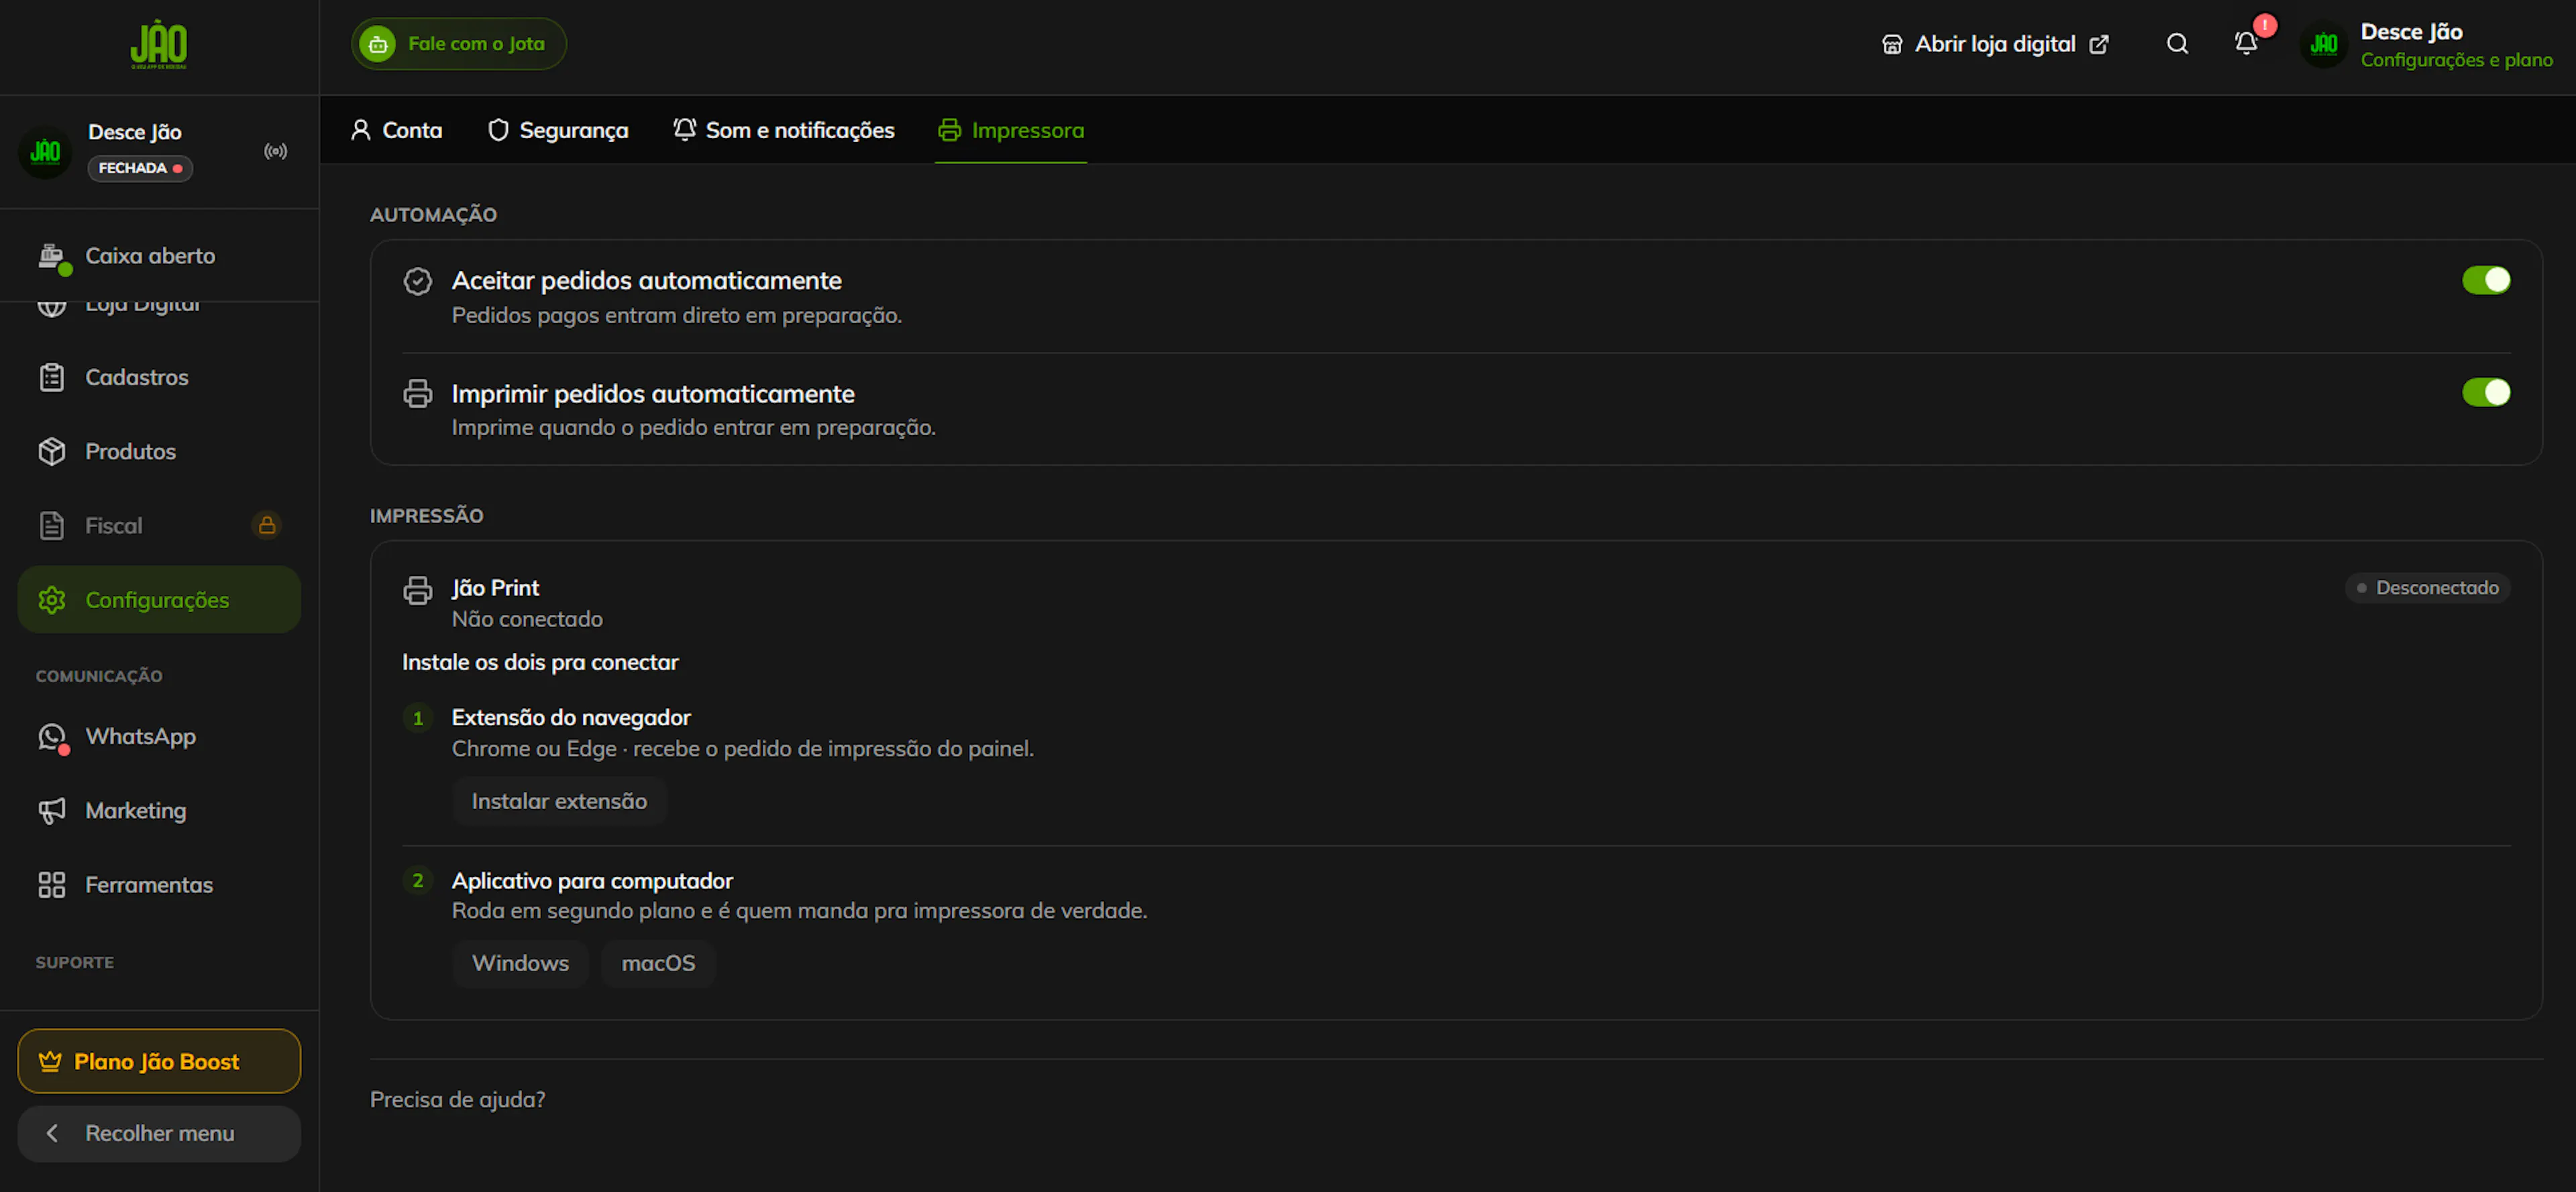Click the Fiscal lock icon
2576x1192 pixels.
[266, 524]
